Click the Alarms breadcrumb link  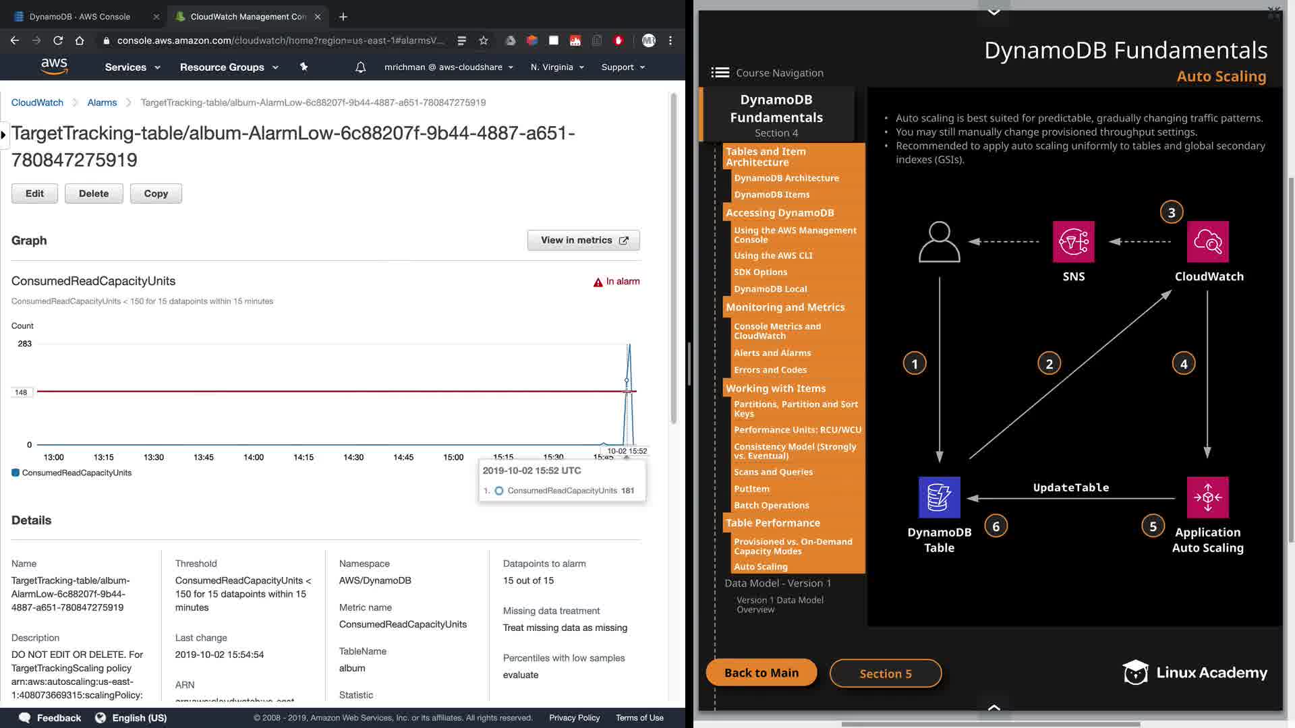click(x=102, y=102)
